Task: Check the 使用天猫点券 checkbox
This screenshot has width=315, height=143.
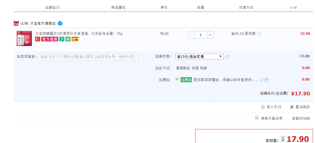Action: [257, 118]
